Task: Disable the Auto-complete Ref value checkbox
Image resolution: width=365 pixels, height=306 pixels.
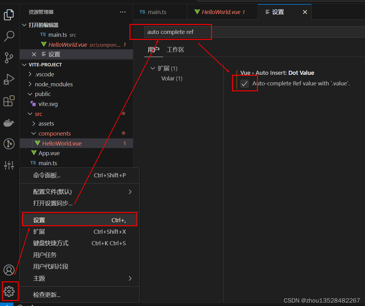Action: click(x=244, y=83)
